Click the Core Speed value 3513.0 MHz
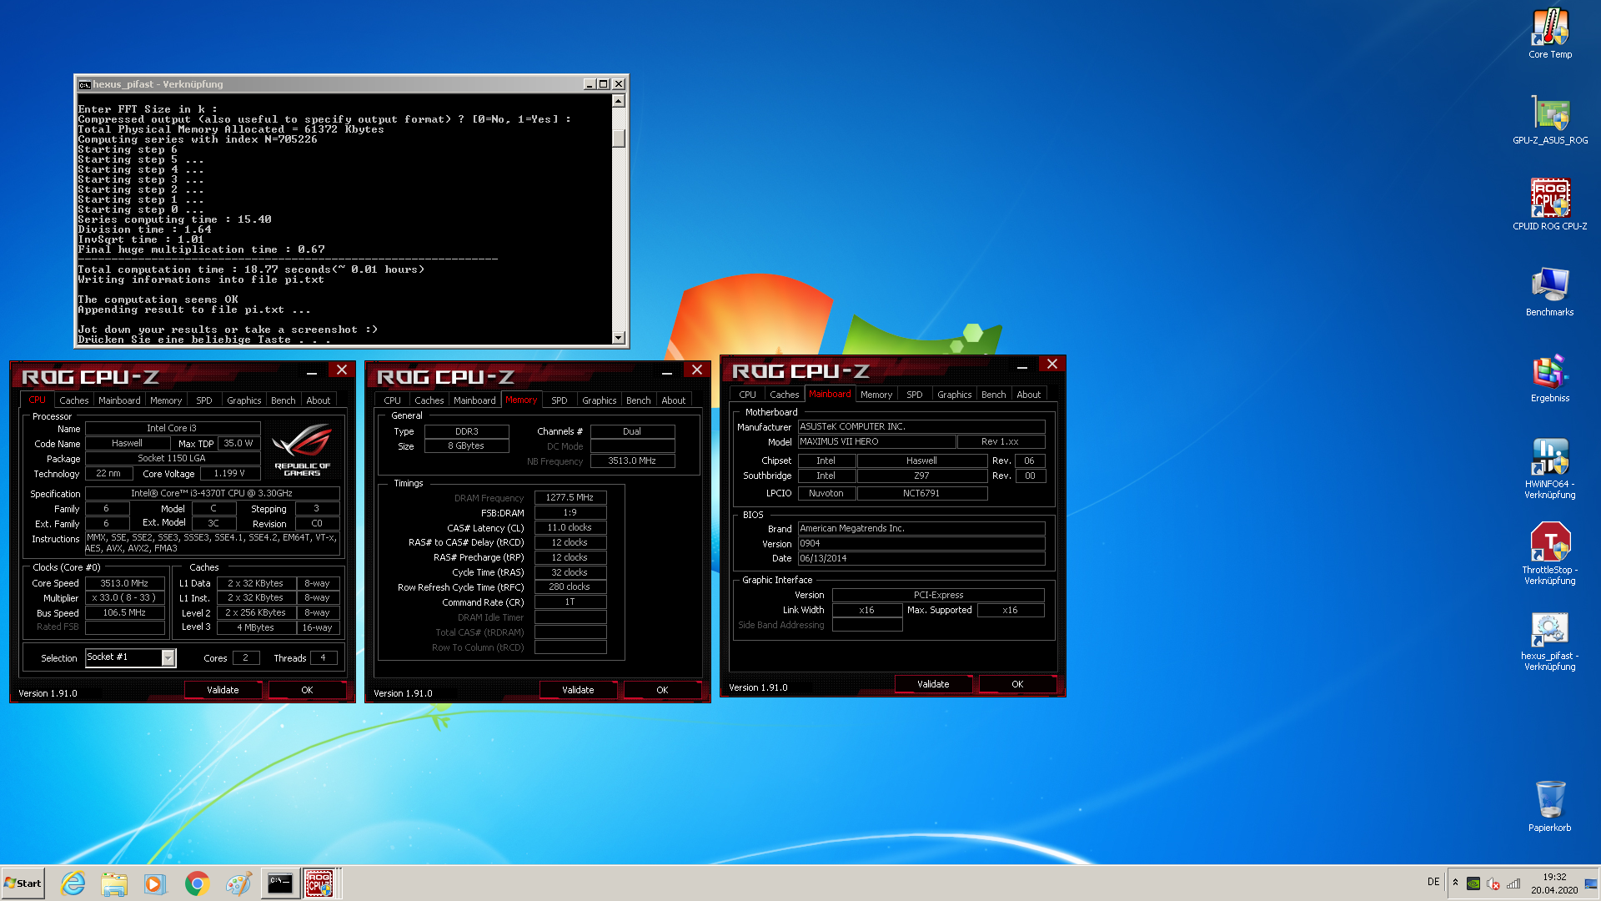Image resolution: width=1601 pixels, height=901 pixels. click(x=125, y=583)
